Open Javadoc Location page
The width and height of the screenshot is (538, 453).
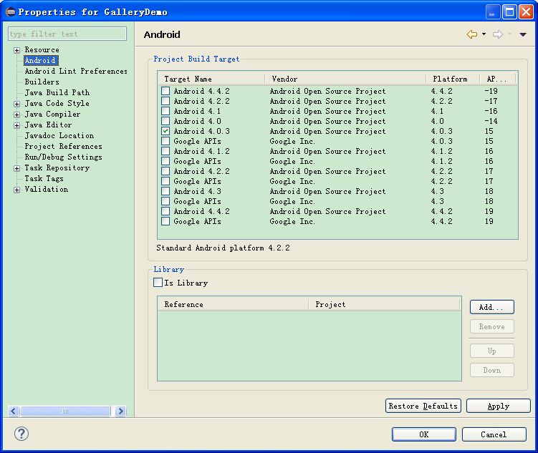[x=59, y=135]
